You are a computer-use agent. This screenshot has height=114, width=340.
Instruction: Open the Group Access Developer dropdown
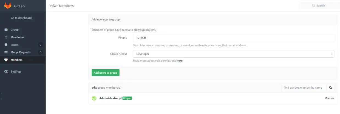[233, 54]
